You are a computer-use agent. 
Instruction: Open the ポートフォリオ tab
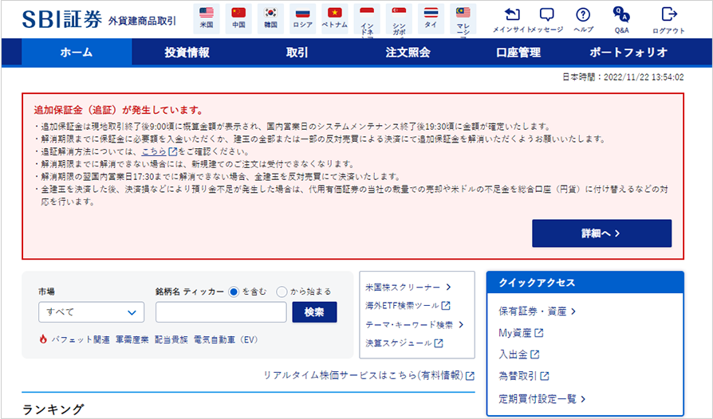[628, 53]
